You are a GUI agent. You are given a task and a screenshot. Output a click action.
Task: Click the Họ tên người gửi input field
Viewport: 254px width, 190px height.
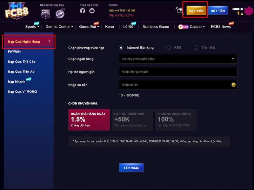(x=178, y=72)
